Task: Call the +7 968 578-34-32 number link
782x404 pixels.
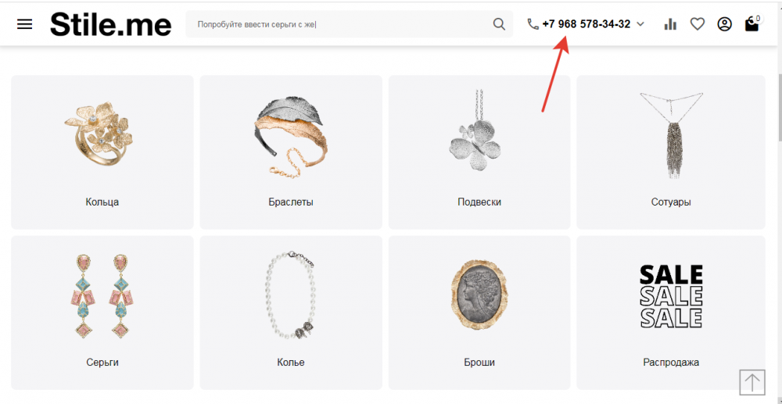Action: pyautogui.click(x=586, y=24)
